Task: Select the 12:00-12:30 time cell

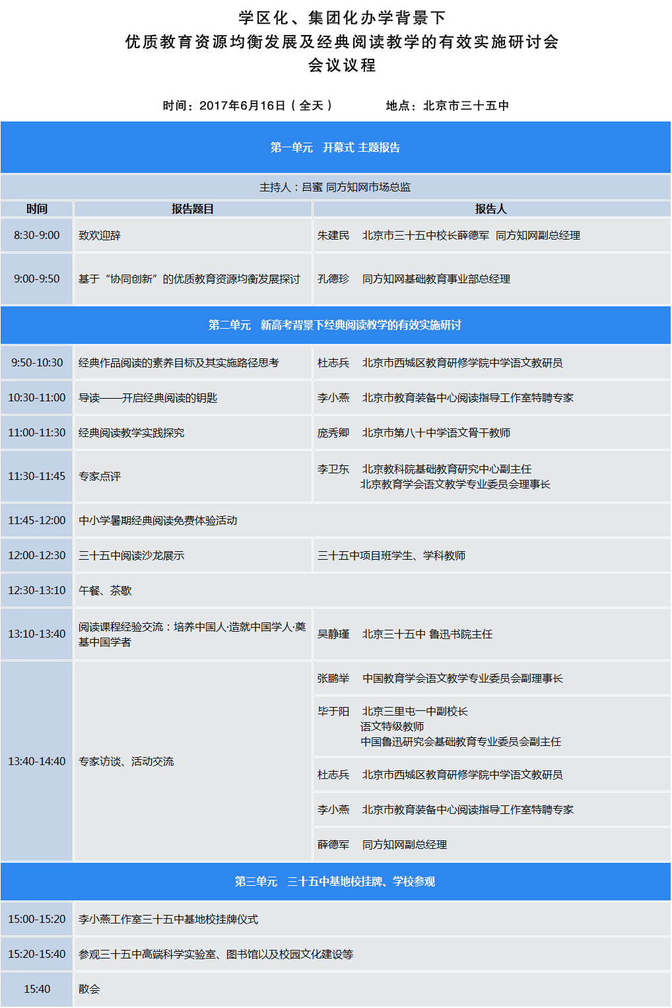Action: pyautogui.click(x=37, y=555)
